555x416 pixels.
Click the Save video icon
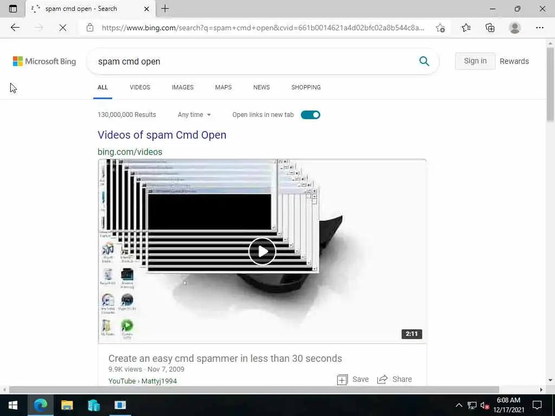[343, 380]
